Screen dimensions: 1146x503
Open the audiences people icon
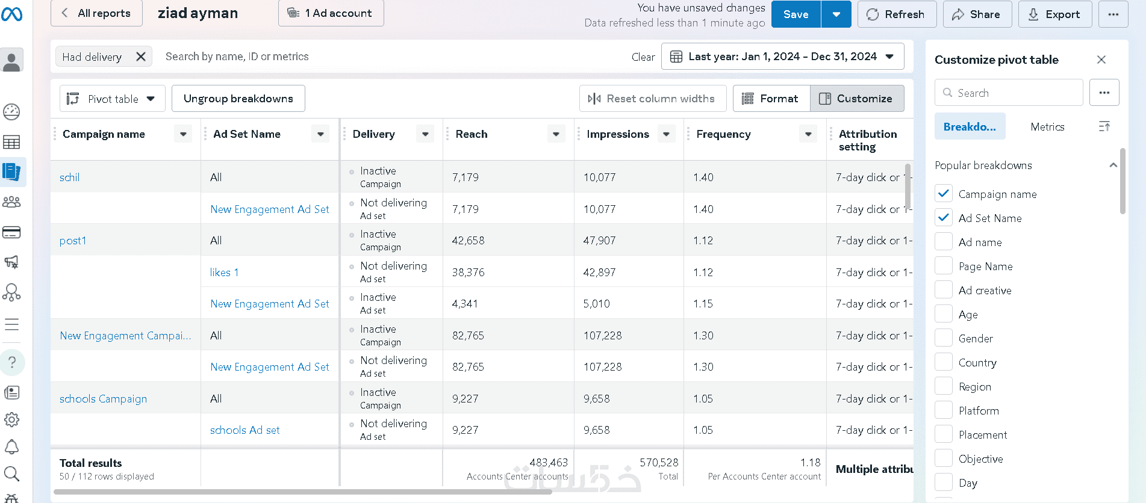(11, 202)
